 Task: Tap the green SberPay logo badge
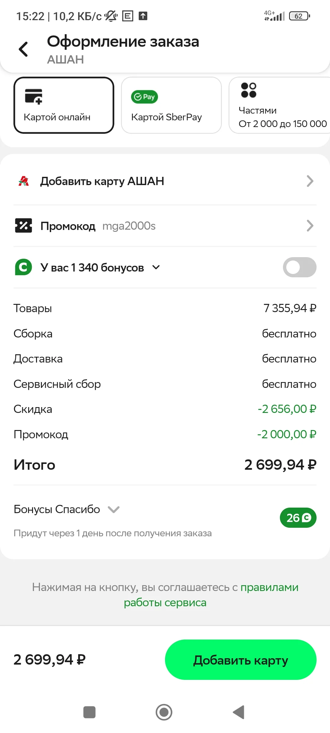click(x=145, y=97)
